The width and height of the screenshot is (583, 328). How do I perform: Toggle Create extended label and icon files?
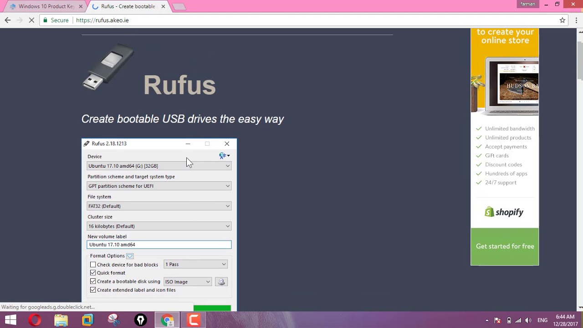tap(93, 290)
